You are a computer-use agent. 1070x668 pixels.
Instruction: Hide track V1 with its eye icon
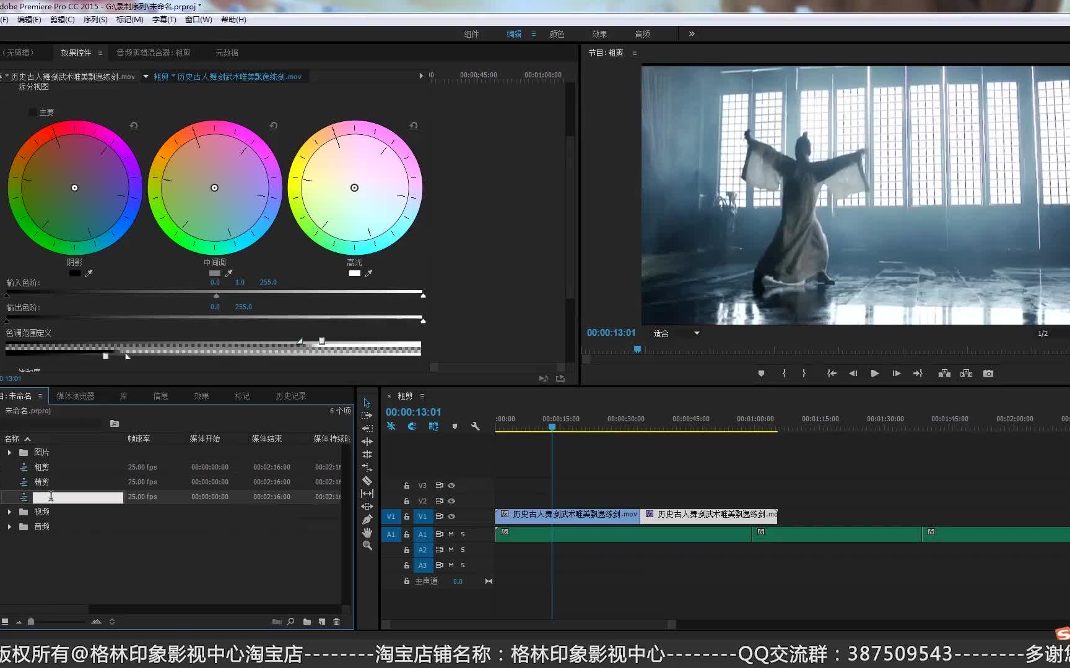(451, 516)
